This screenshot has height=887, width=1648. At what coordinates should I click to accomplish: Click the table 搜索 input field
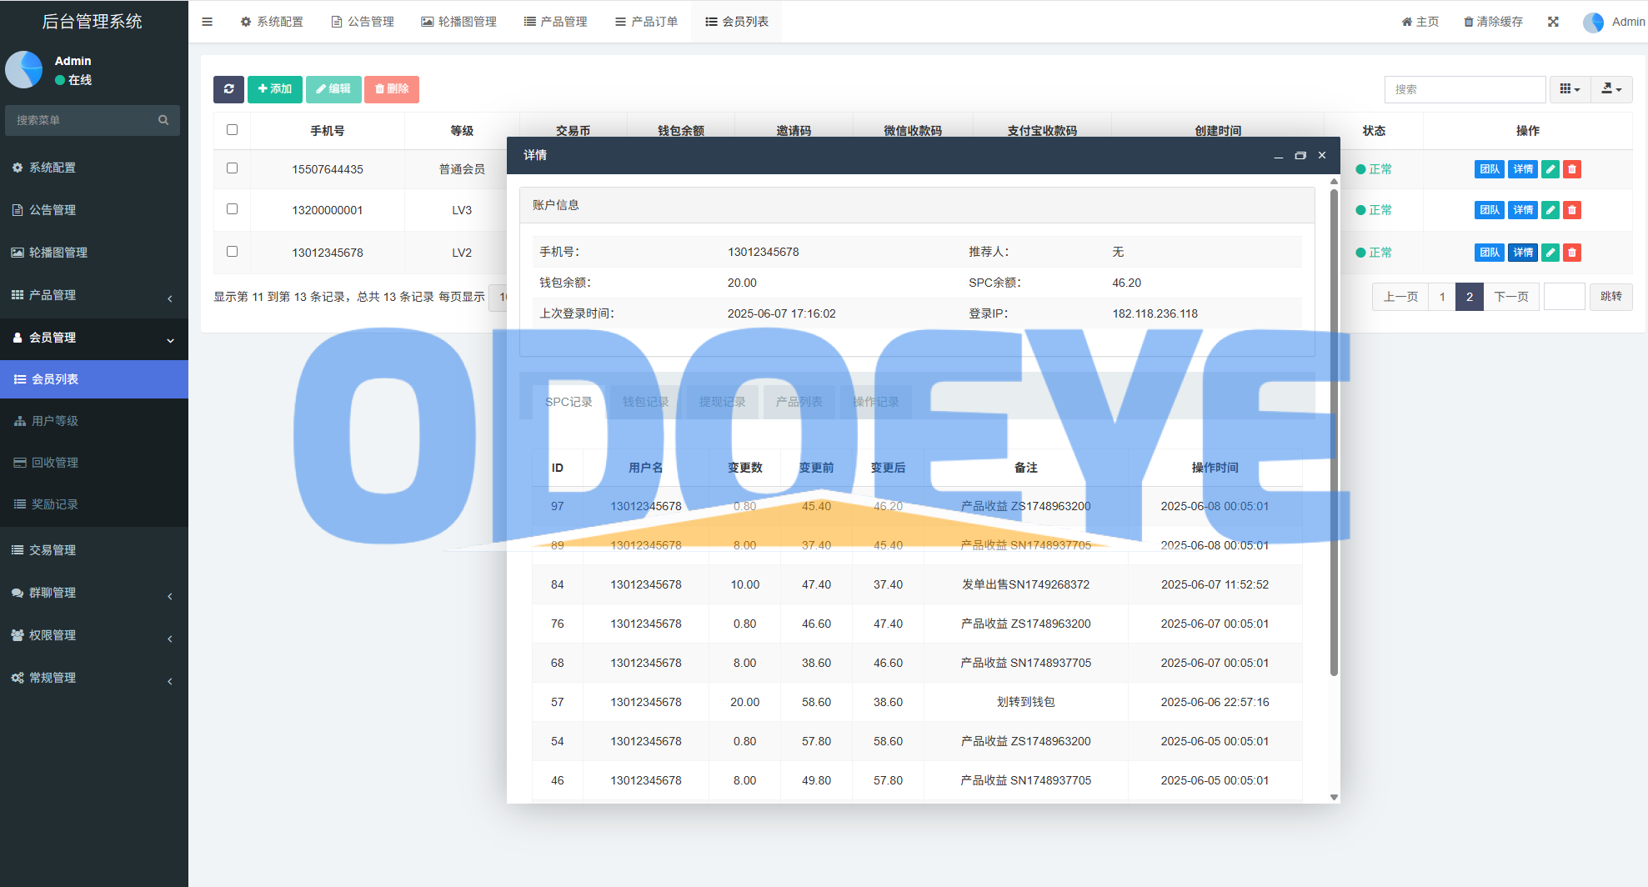point(1465,89)
